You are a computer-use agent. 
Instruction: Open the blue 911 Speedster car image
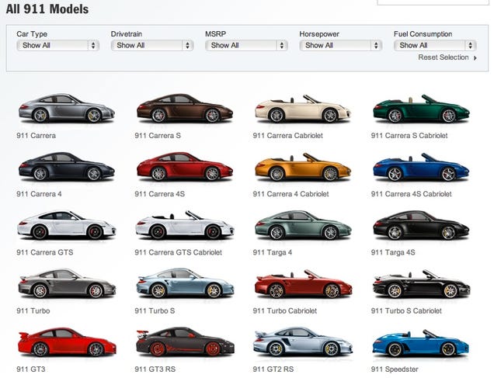click(x=420, y=342)
